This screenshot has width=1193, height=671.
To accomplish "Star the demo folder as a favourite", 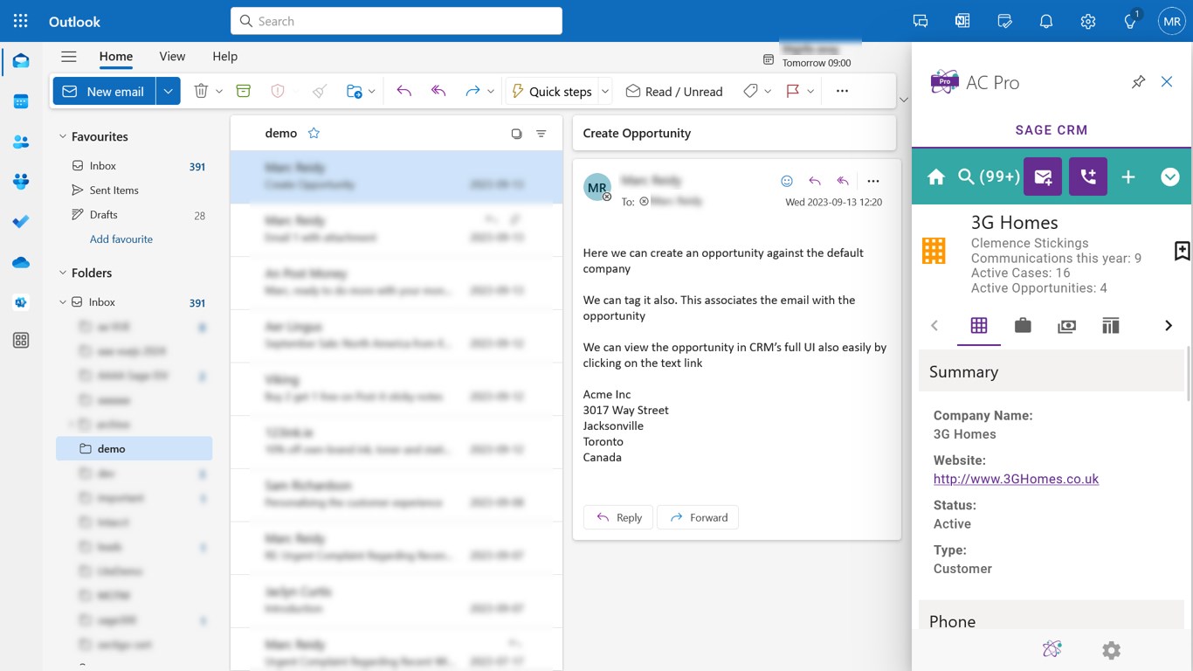I will [314, 133].
